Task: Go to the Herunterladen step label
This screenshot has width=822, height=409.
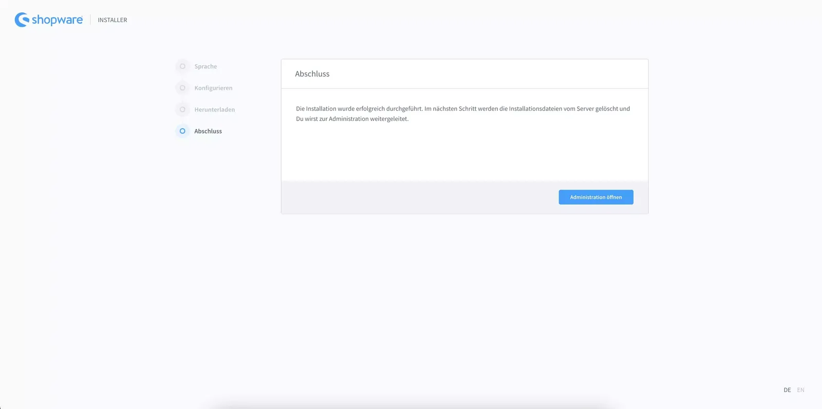Action: (214, 109)
